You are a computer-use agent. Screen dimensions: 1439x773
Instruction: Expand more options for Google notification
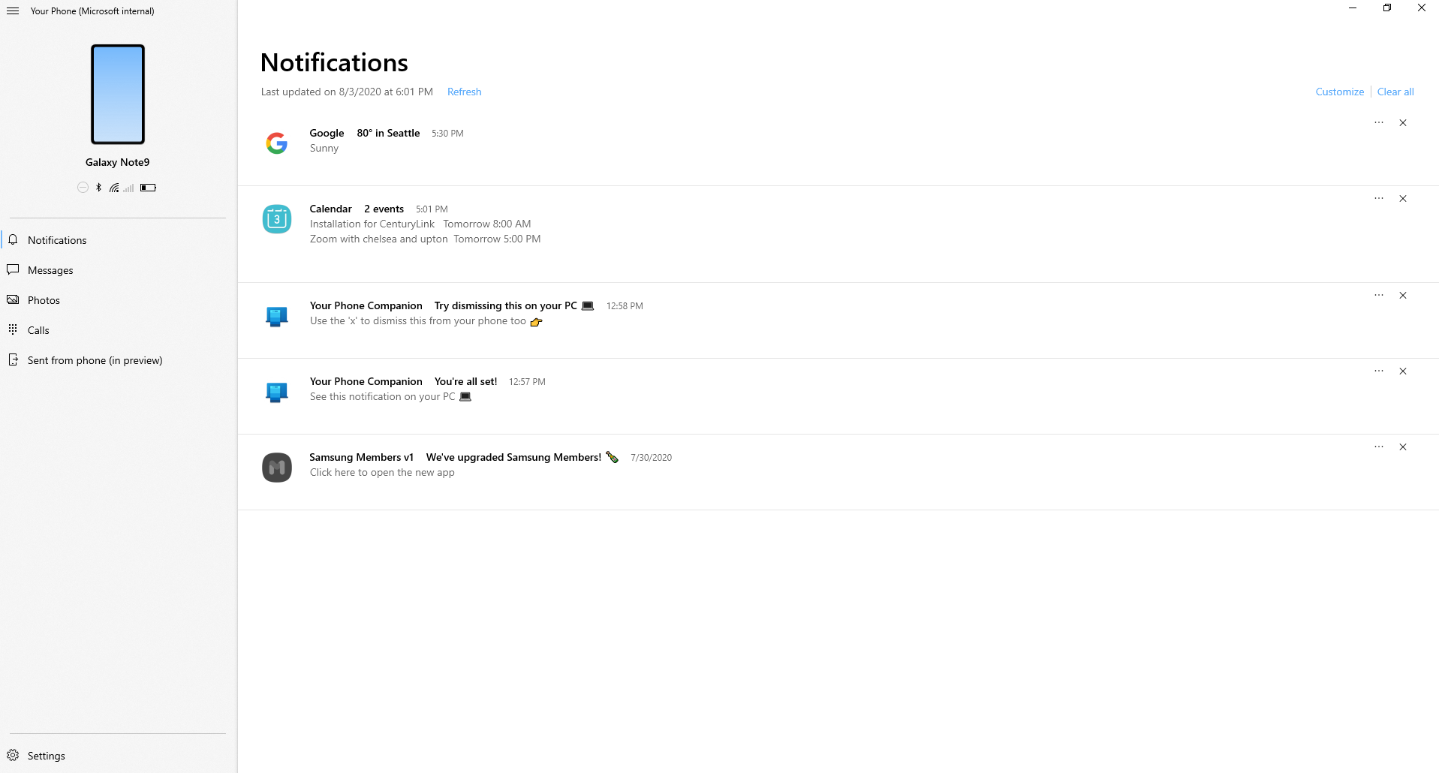[1379, 123]
